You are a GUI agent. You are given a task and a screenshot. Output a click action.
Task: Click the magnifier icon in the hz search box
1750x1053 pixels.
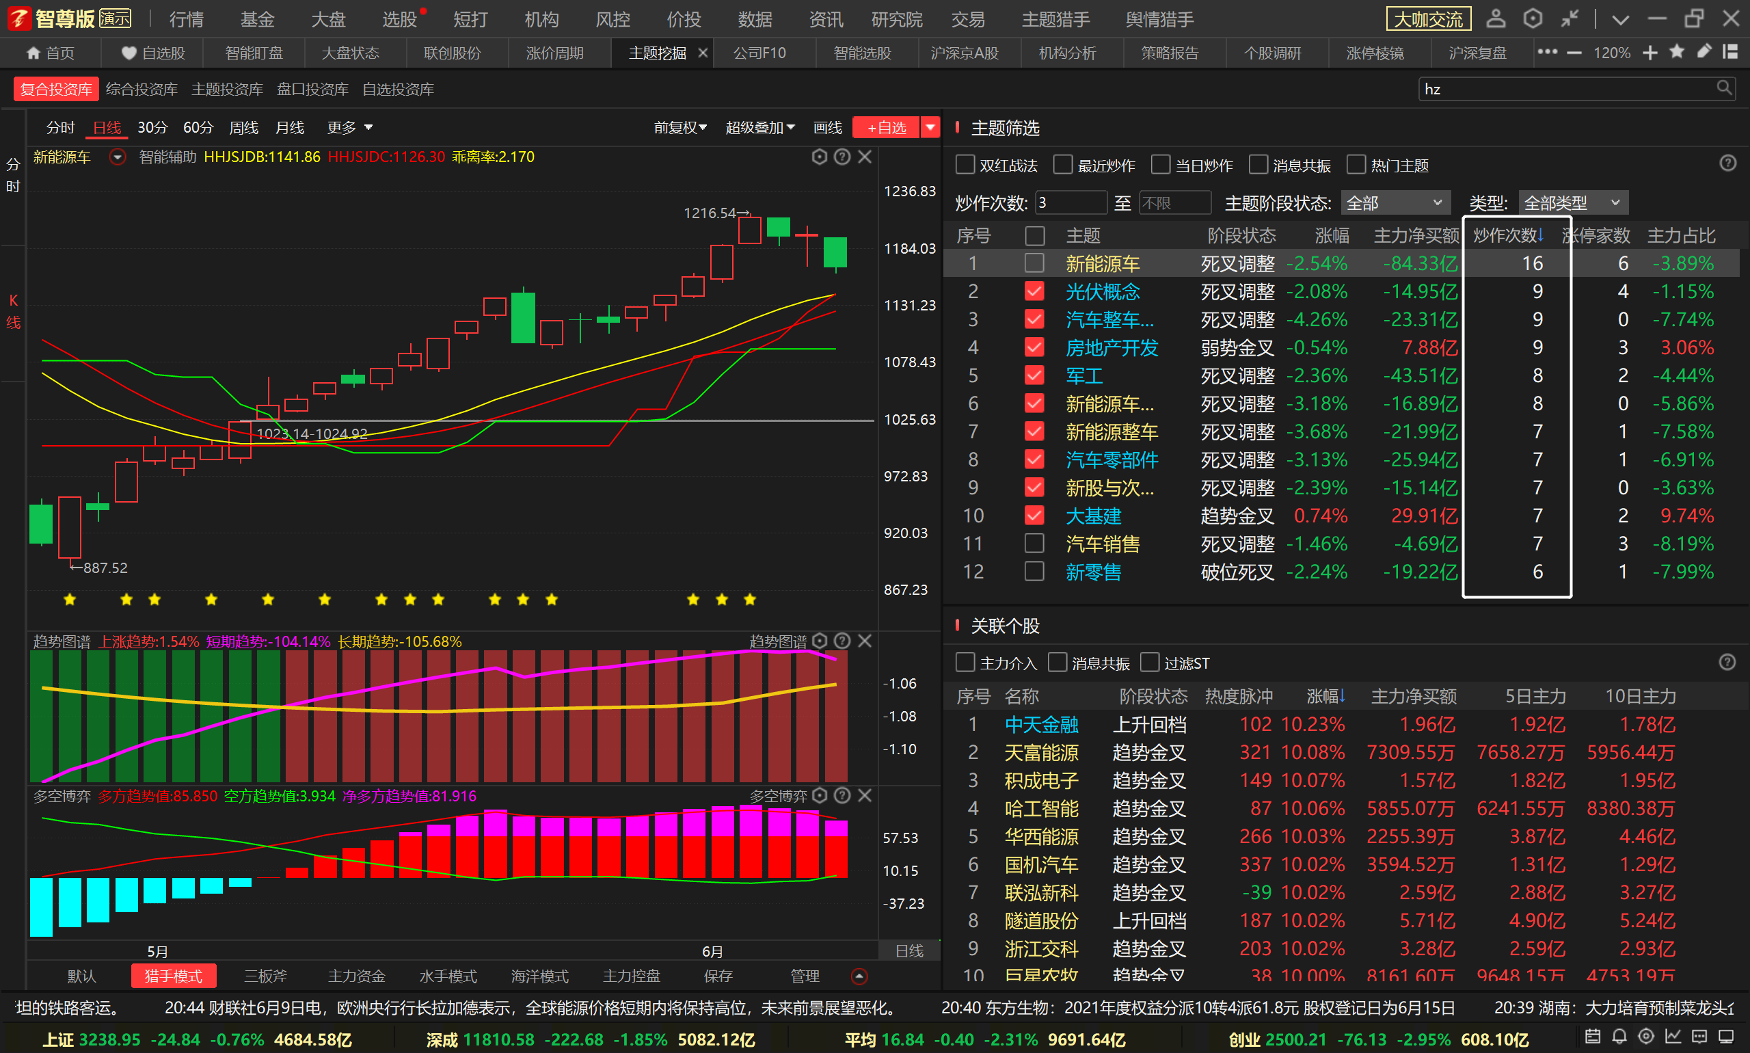click(x=1725, y=88)
